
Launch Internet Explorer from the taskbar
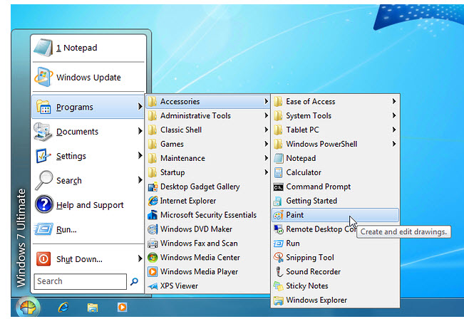click(x=63, y=308)
